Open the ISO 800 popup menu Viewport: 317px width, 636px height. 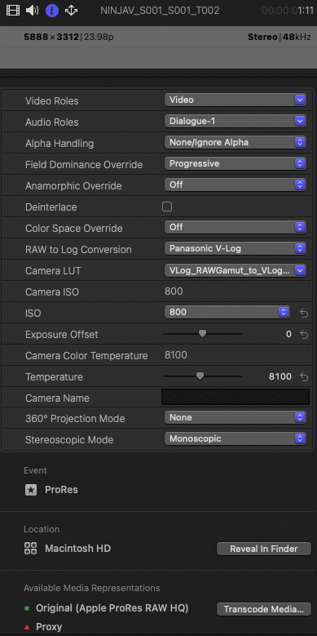227,312
